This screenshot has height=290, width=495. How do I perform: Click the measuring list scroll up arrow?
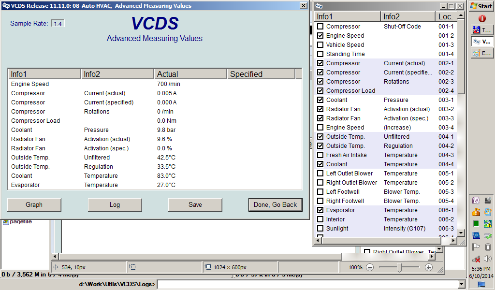(x=461, y=15)
